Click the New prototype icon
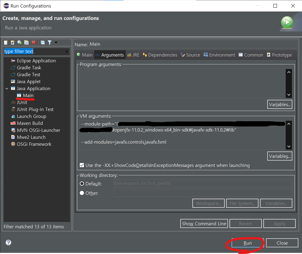This screenshot has width=302, height=254. [13, 42]
